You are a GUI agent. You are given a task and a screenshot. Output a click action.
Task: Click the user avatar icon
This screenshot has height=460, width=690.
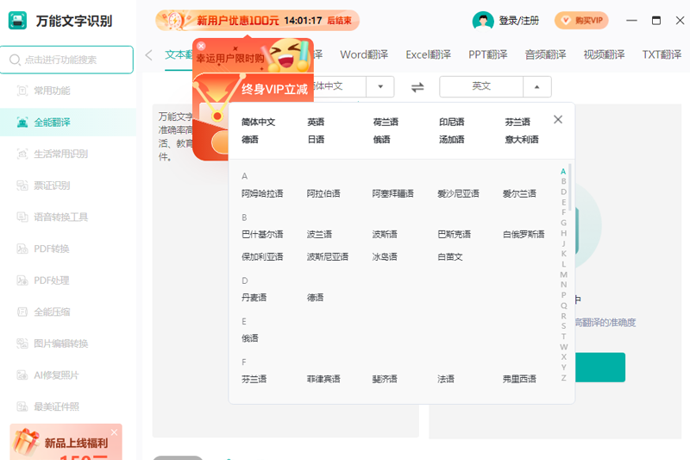[x=483, y=21]
